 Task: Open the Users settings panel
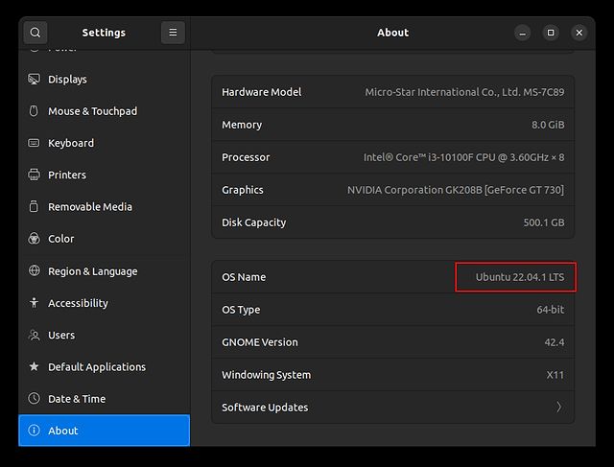(61, 336)
